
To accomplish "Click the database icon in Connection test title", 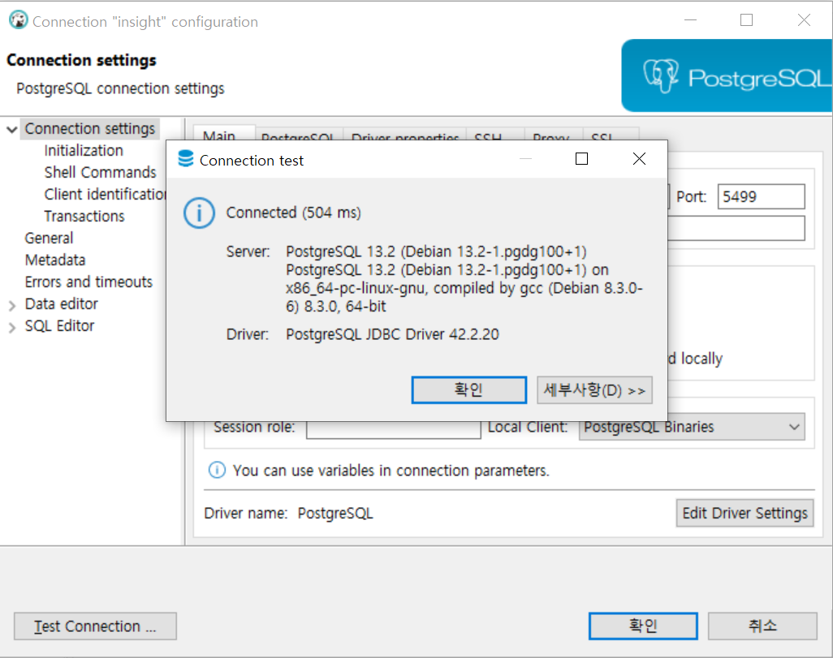I will tap(186, 159).
